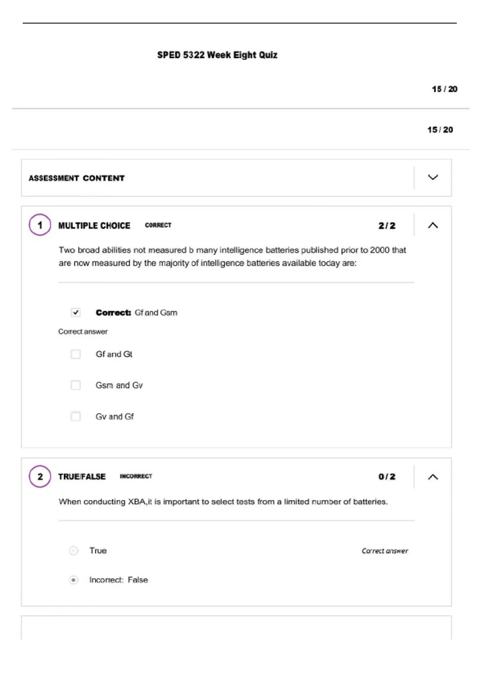Collapse question 1 using its chevron

pos(433,225)
